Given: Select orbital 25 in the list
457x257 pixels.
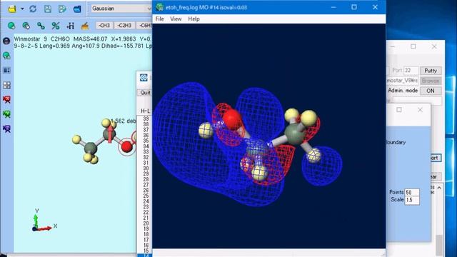Looking at the screenshot, I should click(x=146, y=196).
